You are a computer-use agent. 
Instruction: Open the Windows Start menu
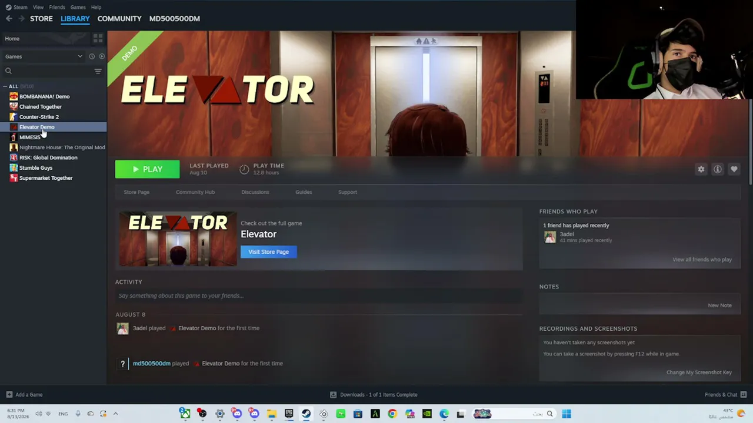pyautogui.click(x=567, y=414)
